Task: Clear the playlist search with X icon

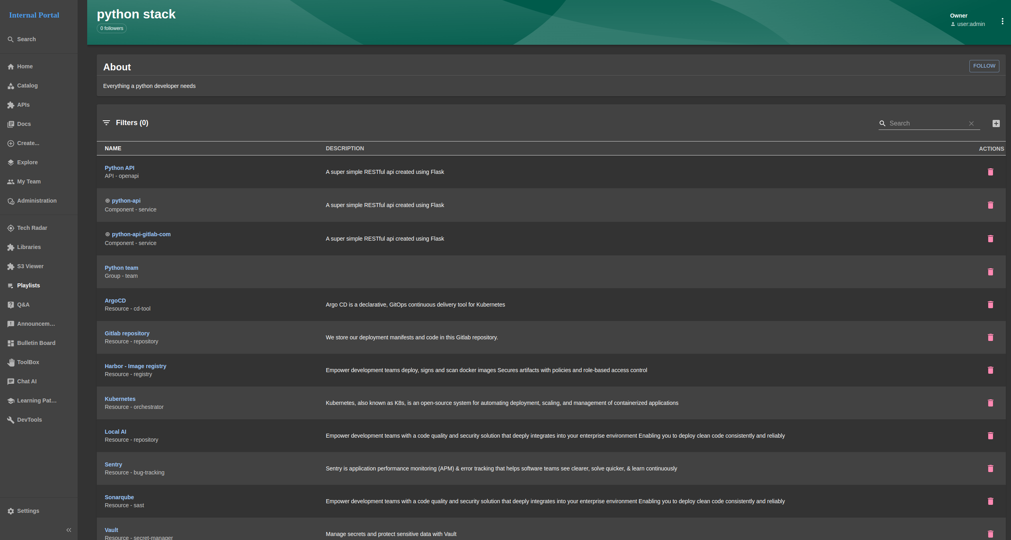Action: click(971, 124)
